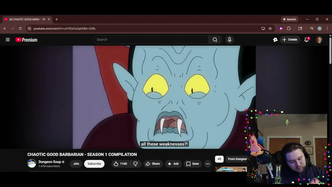
Task: Open a new browser tab
Action: 57,19
